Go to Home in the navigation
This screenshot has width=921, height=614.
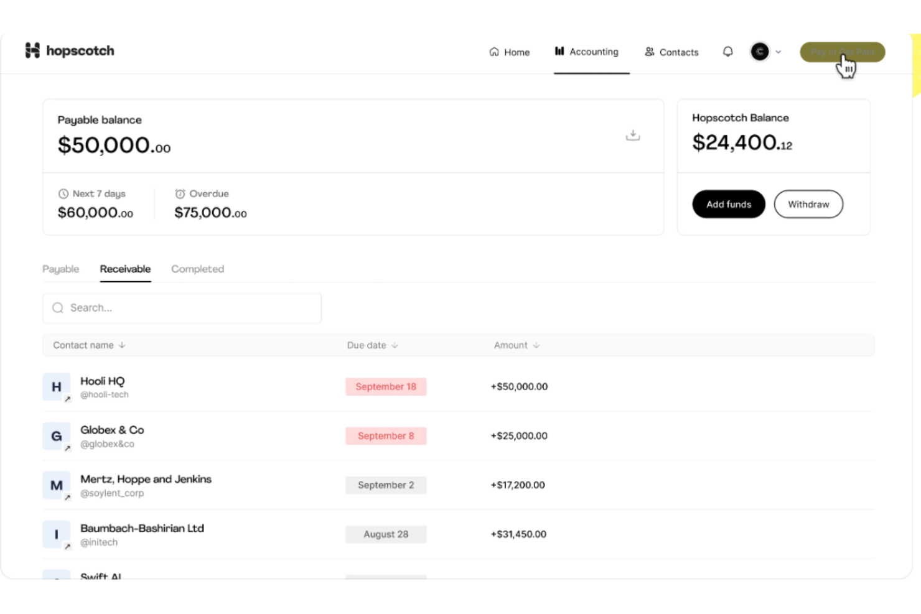tap(509, 52)
